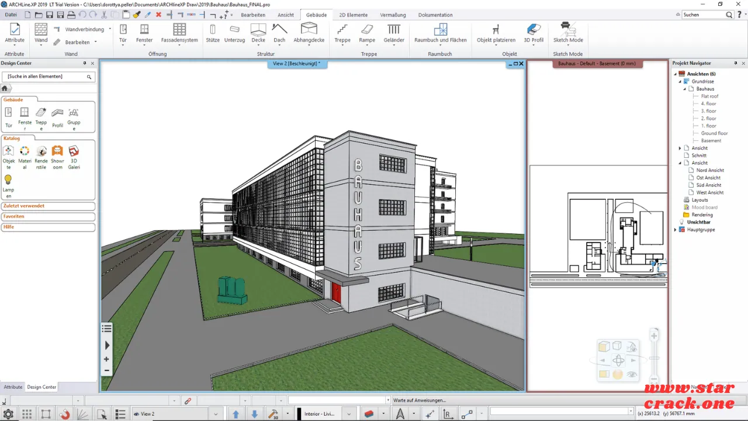Screen dimensions: 748x421
Task: Toggle wireframe cube view in navigation widget
Action: coord(617,347)
